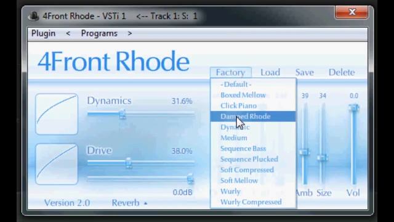Image resolution: width=394 pixels, height=222 pixels.
Task: Select the Wurly Compressed preset
Action: point(253,202)
